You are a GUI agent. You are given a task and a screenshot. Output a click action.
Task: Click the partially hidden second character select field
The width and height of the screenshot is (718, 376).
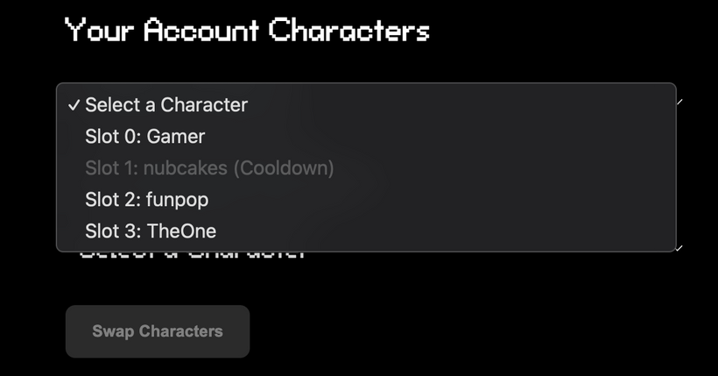tap(193, 255)
